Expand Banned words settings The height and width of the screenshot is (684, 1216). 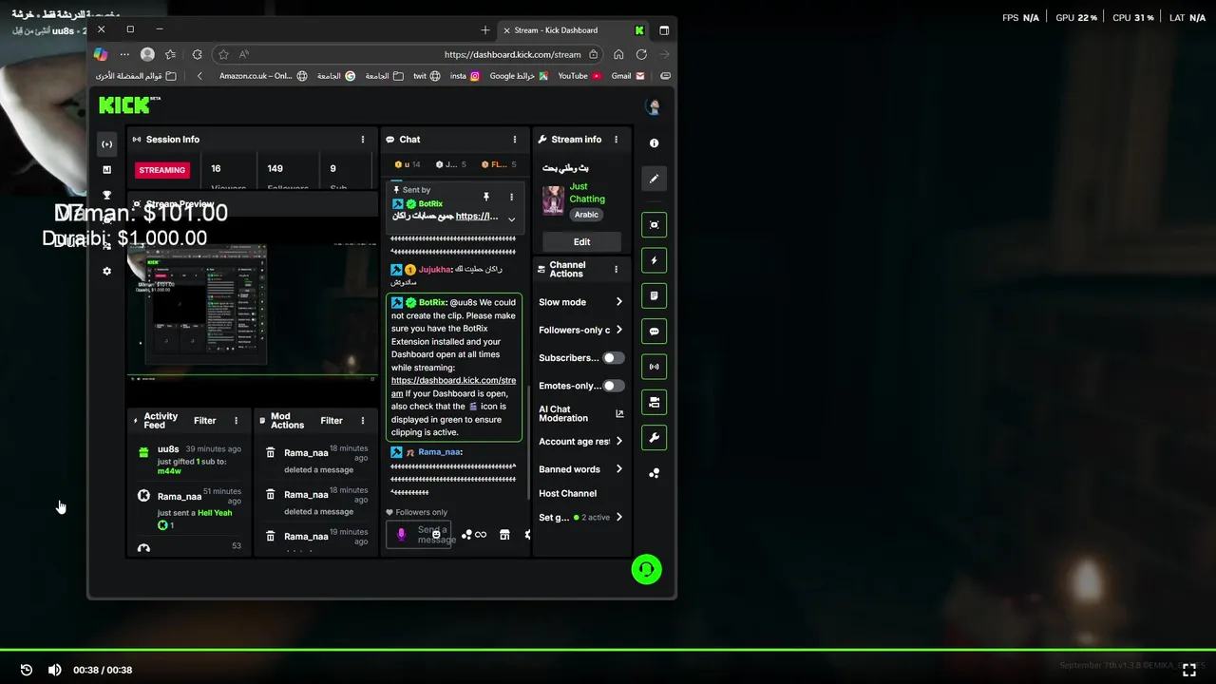point(580,469)
